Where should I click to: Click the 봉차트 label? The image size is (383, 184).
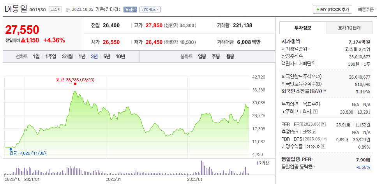click(x=186, y=57)
